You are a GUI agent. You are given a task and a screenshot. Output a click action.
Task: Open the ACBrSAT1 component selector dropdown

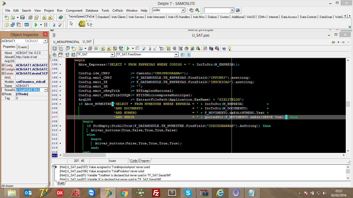[x=45, y=41]
